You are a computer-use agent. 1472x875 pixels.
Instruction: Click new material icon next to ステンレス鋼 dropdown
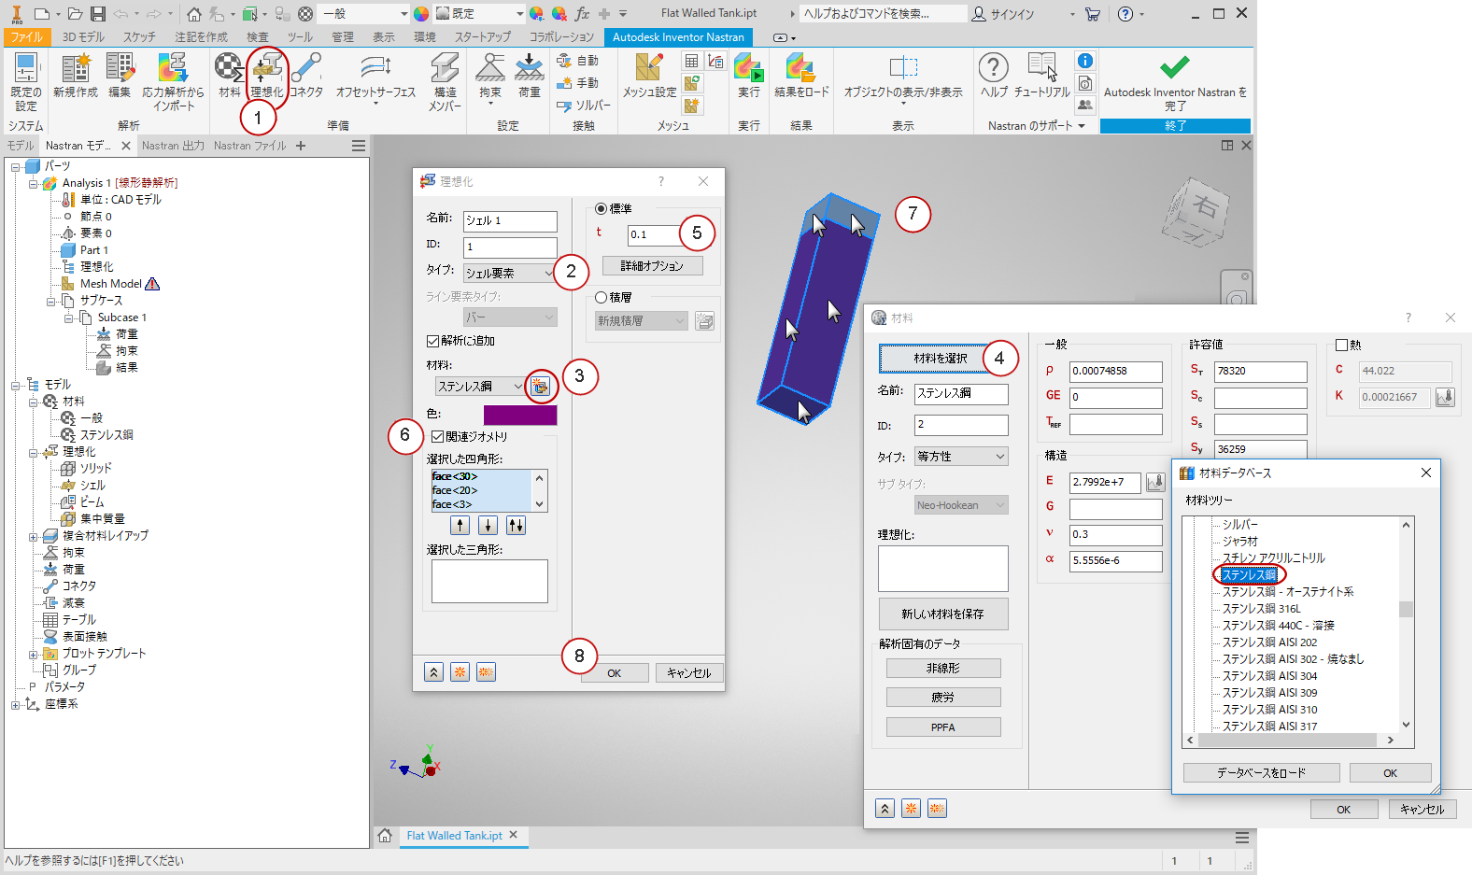pos(540,386)
